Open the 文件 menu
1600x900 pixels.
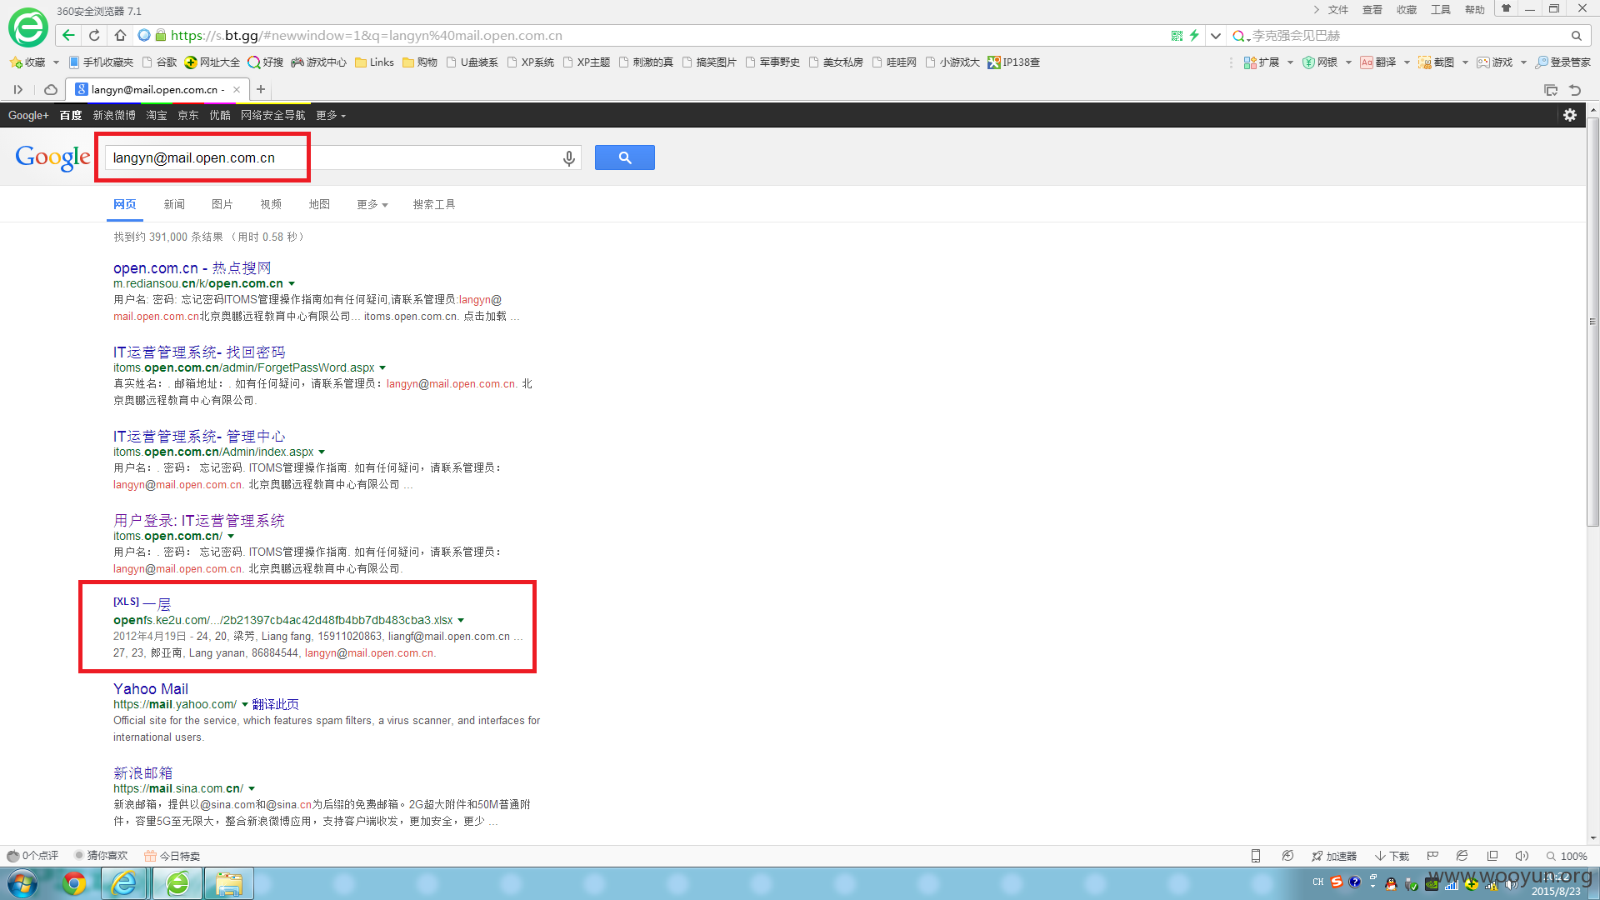(1338, 10)
